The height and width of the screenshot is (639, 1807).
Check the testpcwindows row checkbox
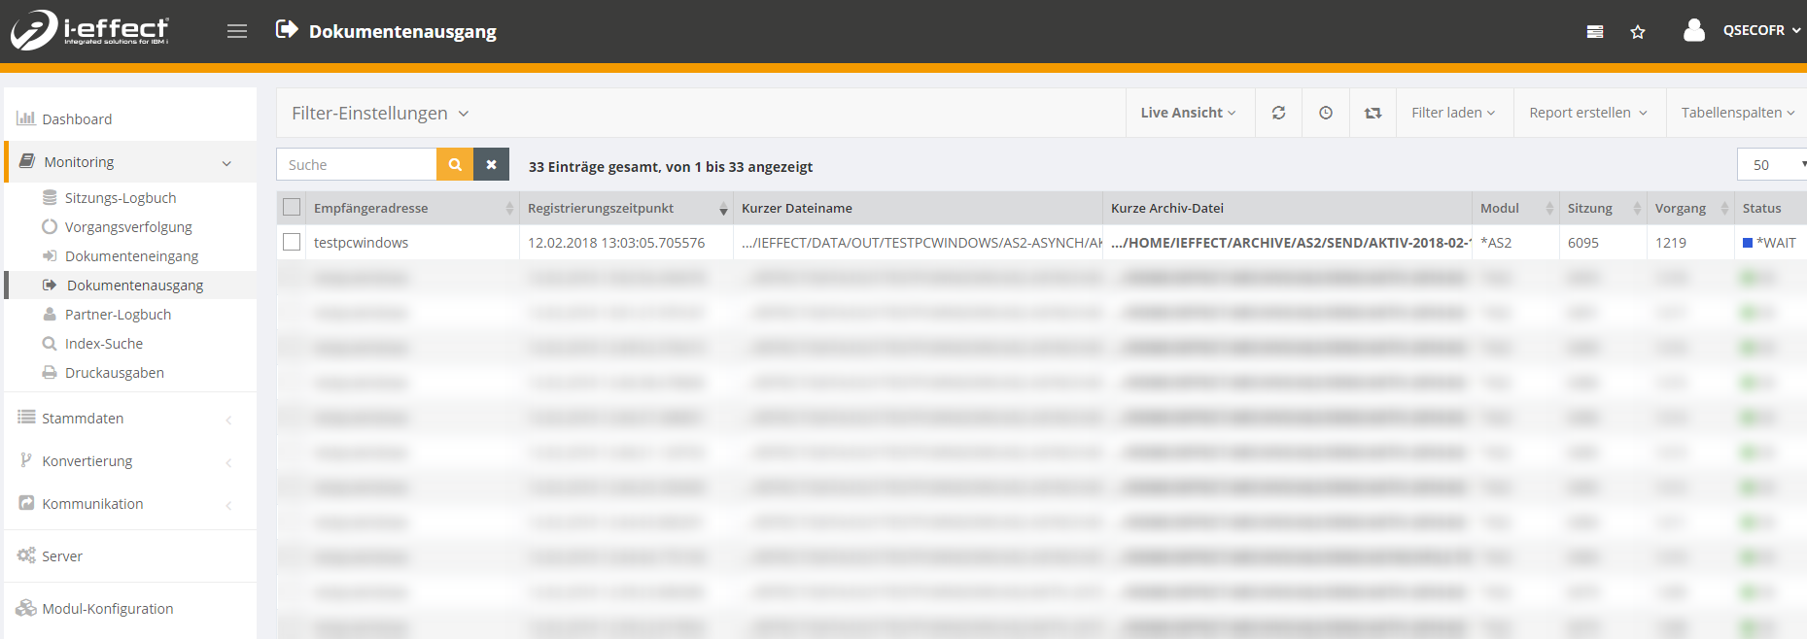coord(292,243)
